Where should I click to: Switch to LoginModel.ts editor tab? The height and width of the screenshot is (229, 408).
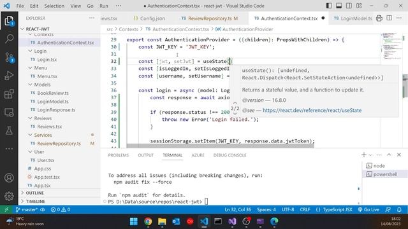[x=353, y=18]
